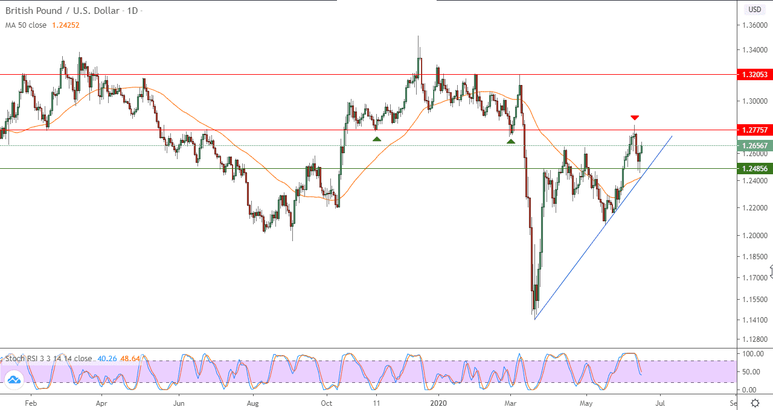
Task: Click Jul on the time axis
Action: point(661,402)
